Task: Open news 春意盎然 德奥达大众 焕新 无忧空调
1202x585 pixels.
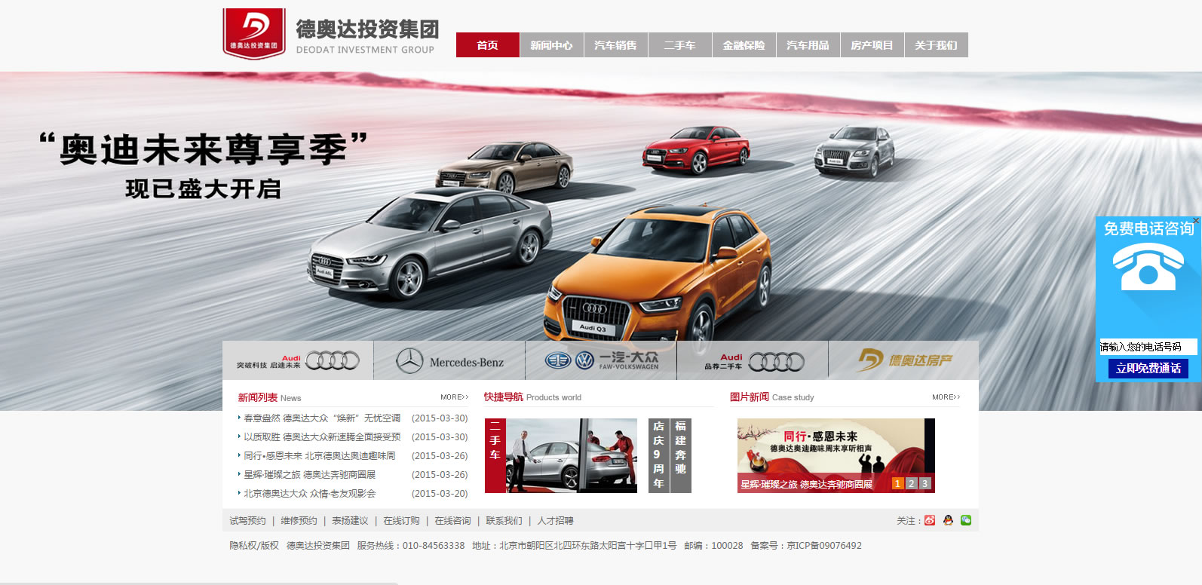Action: coord(322,418)
